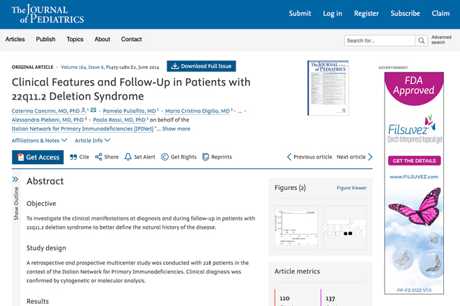Open the Articles menu

coord(15,39)
